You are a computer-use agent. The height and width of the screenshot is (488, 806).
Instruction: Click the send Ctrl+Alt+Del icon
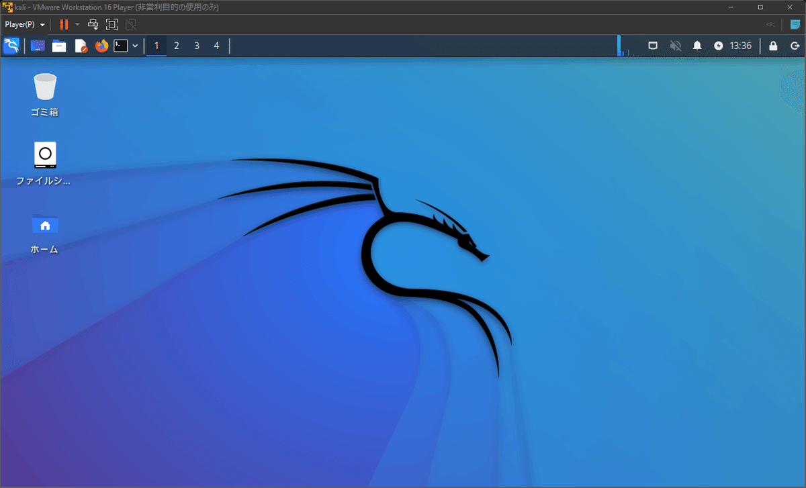(x=93, y=24)
